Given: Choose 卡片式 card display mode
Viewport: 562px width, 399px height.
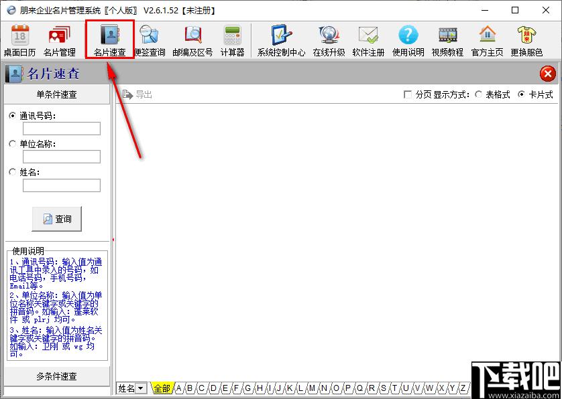Looking at the screenshot, I should 522,94.
